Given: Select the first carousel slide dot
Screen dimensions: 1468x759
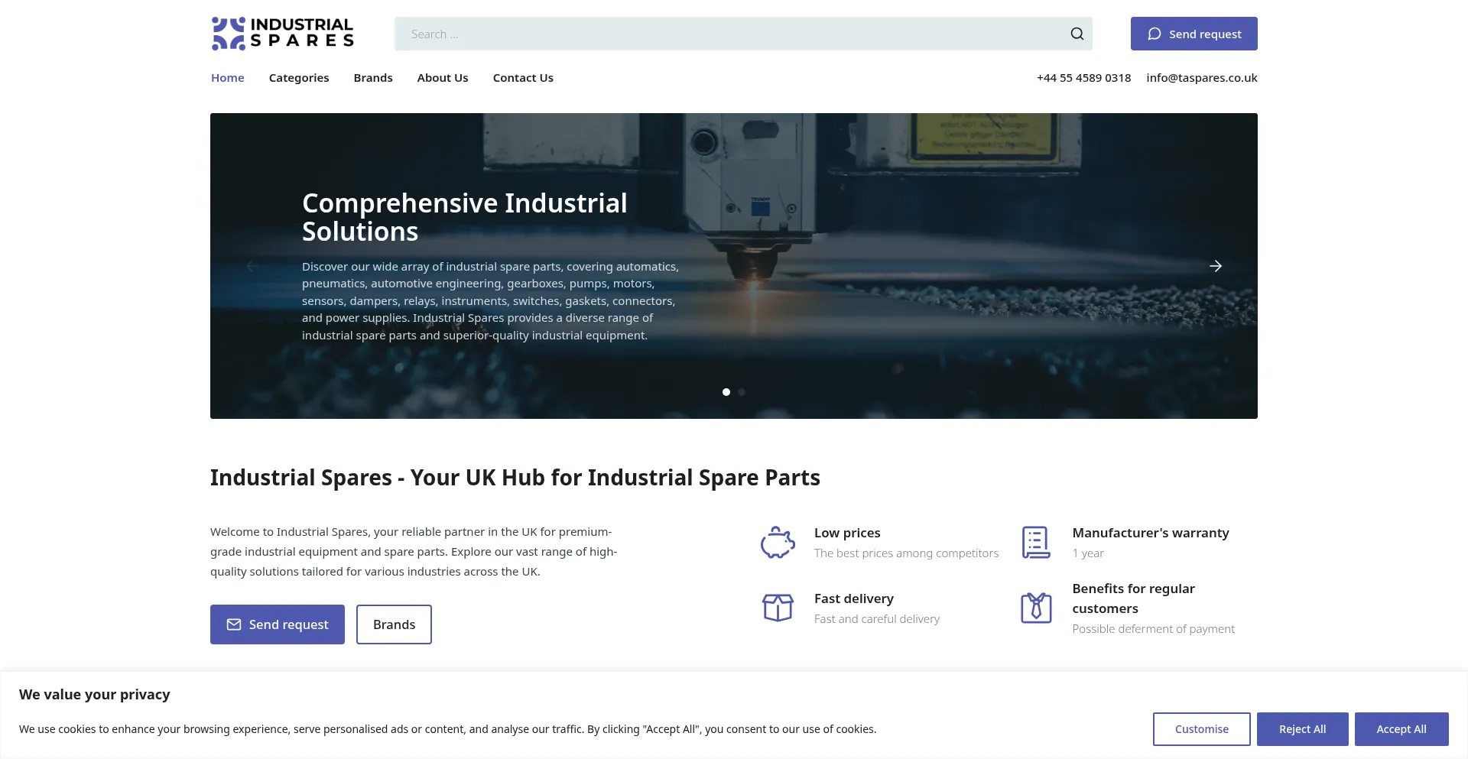Looking at the screenshot, I should [726, 392].
